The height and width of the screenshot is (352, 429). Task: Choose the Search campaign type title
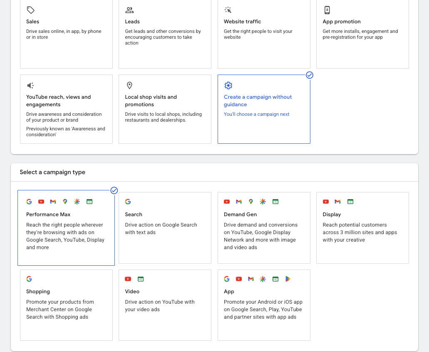134,214
